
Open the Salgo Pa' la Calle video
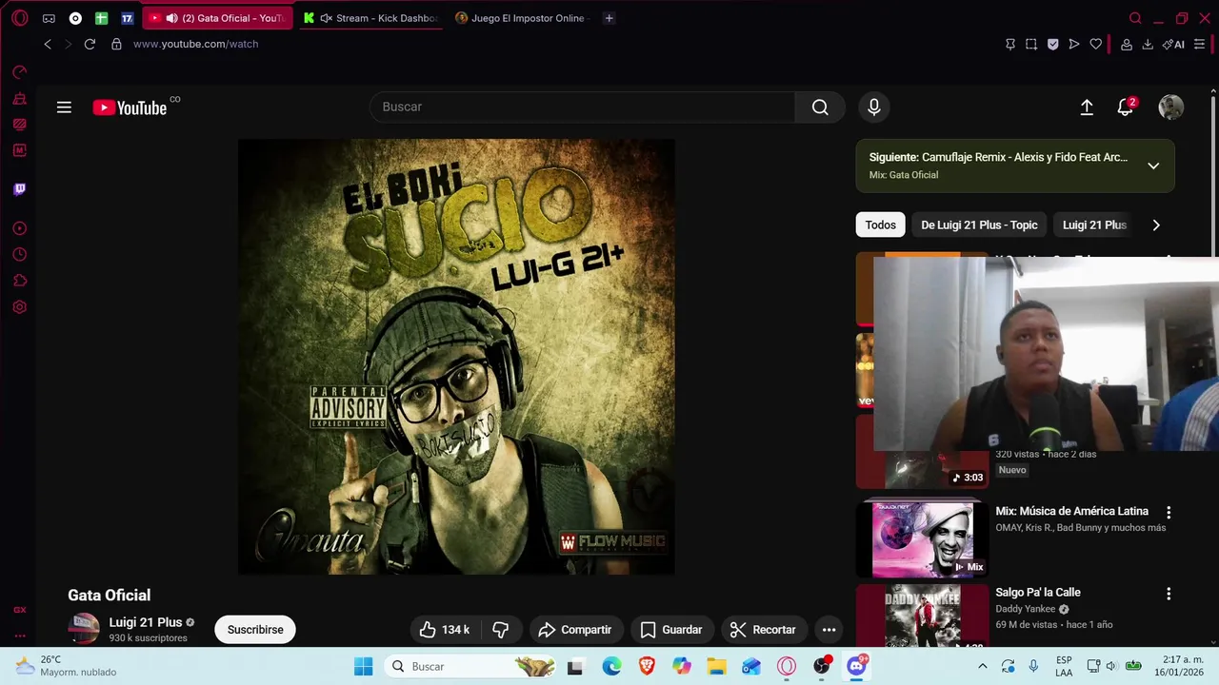(1038, 593)
